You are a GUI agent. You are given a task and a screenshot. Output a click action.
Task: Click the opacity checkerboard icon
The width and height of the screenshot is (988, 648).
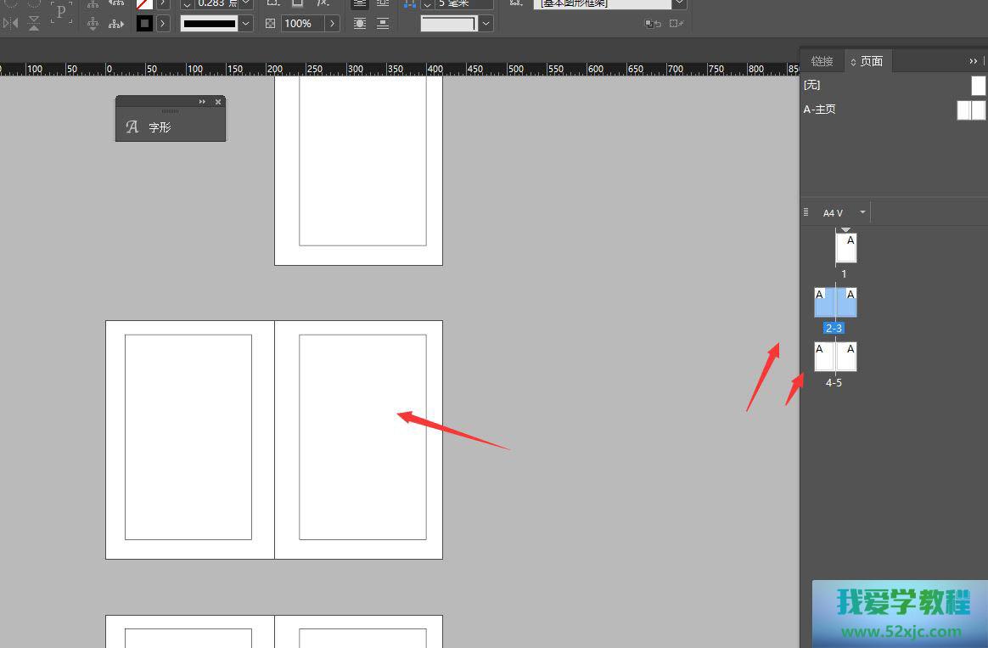[270, 24]
